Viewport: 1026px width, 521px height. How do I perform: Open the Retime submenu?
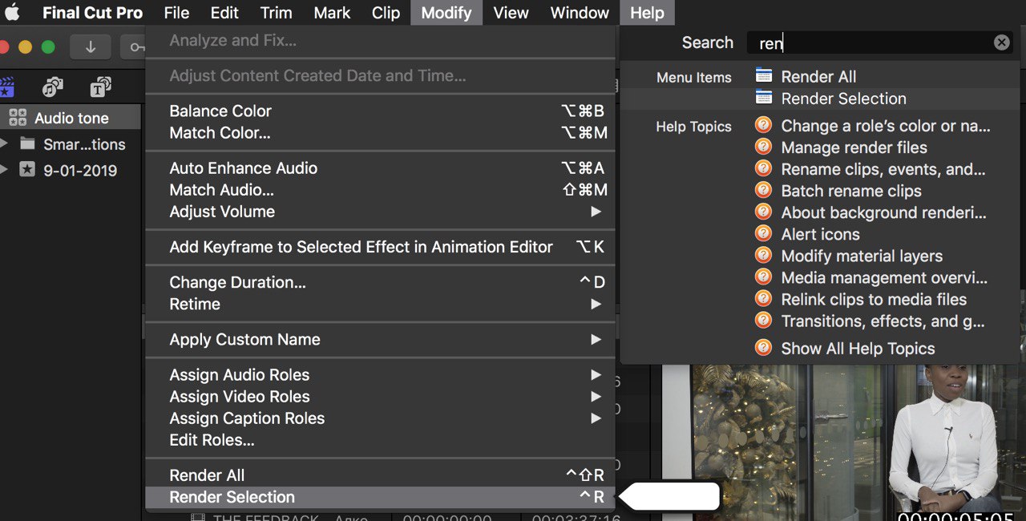click(x=380, y=304)
